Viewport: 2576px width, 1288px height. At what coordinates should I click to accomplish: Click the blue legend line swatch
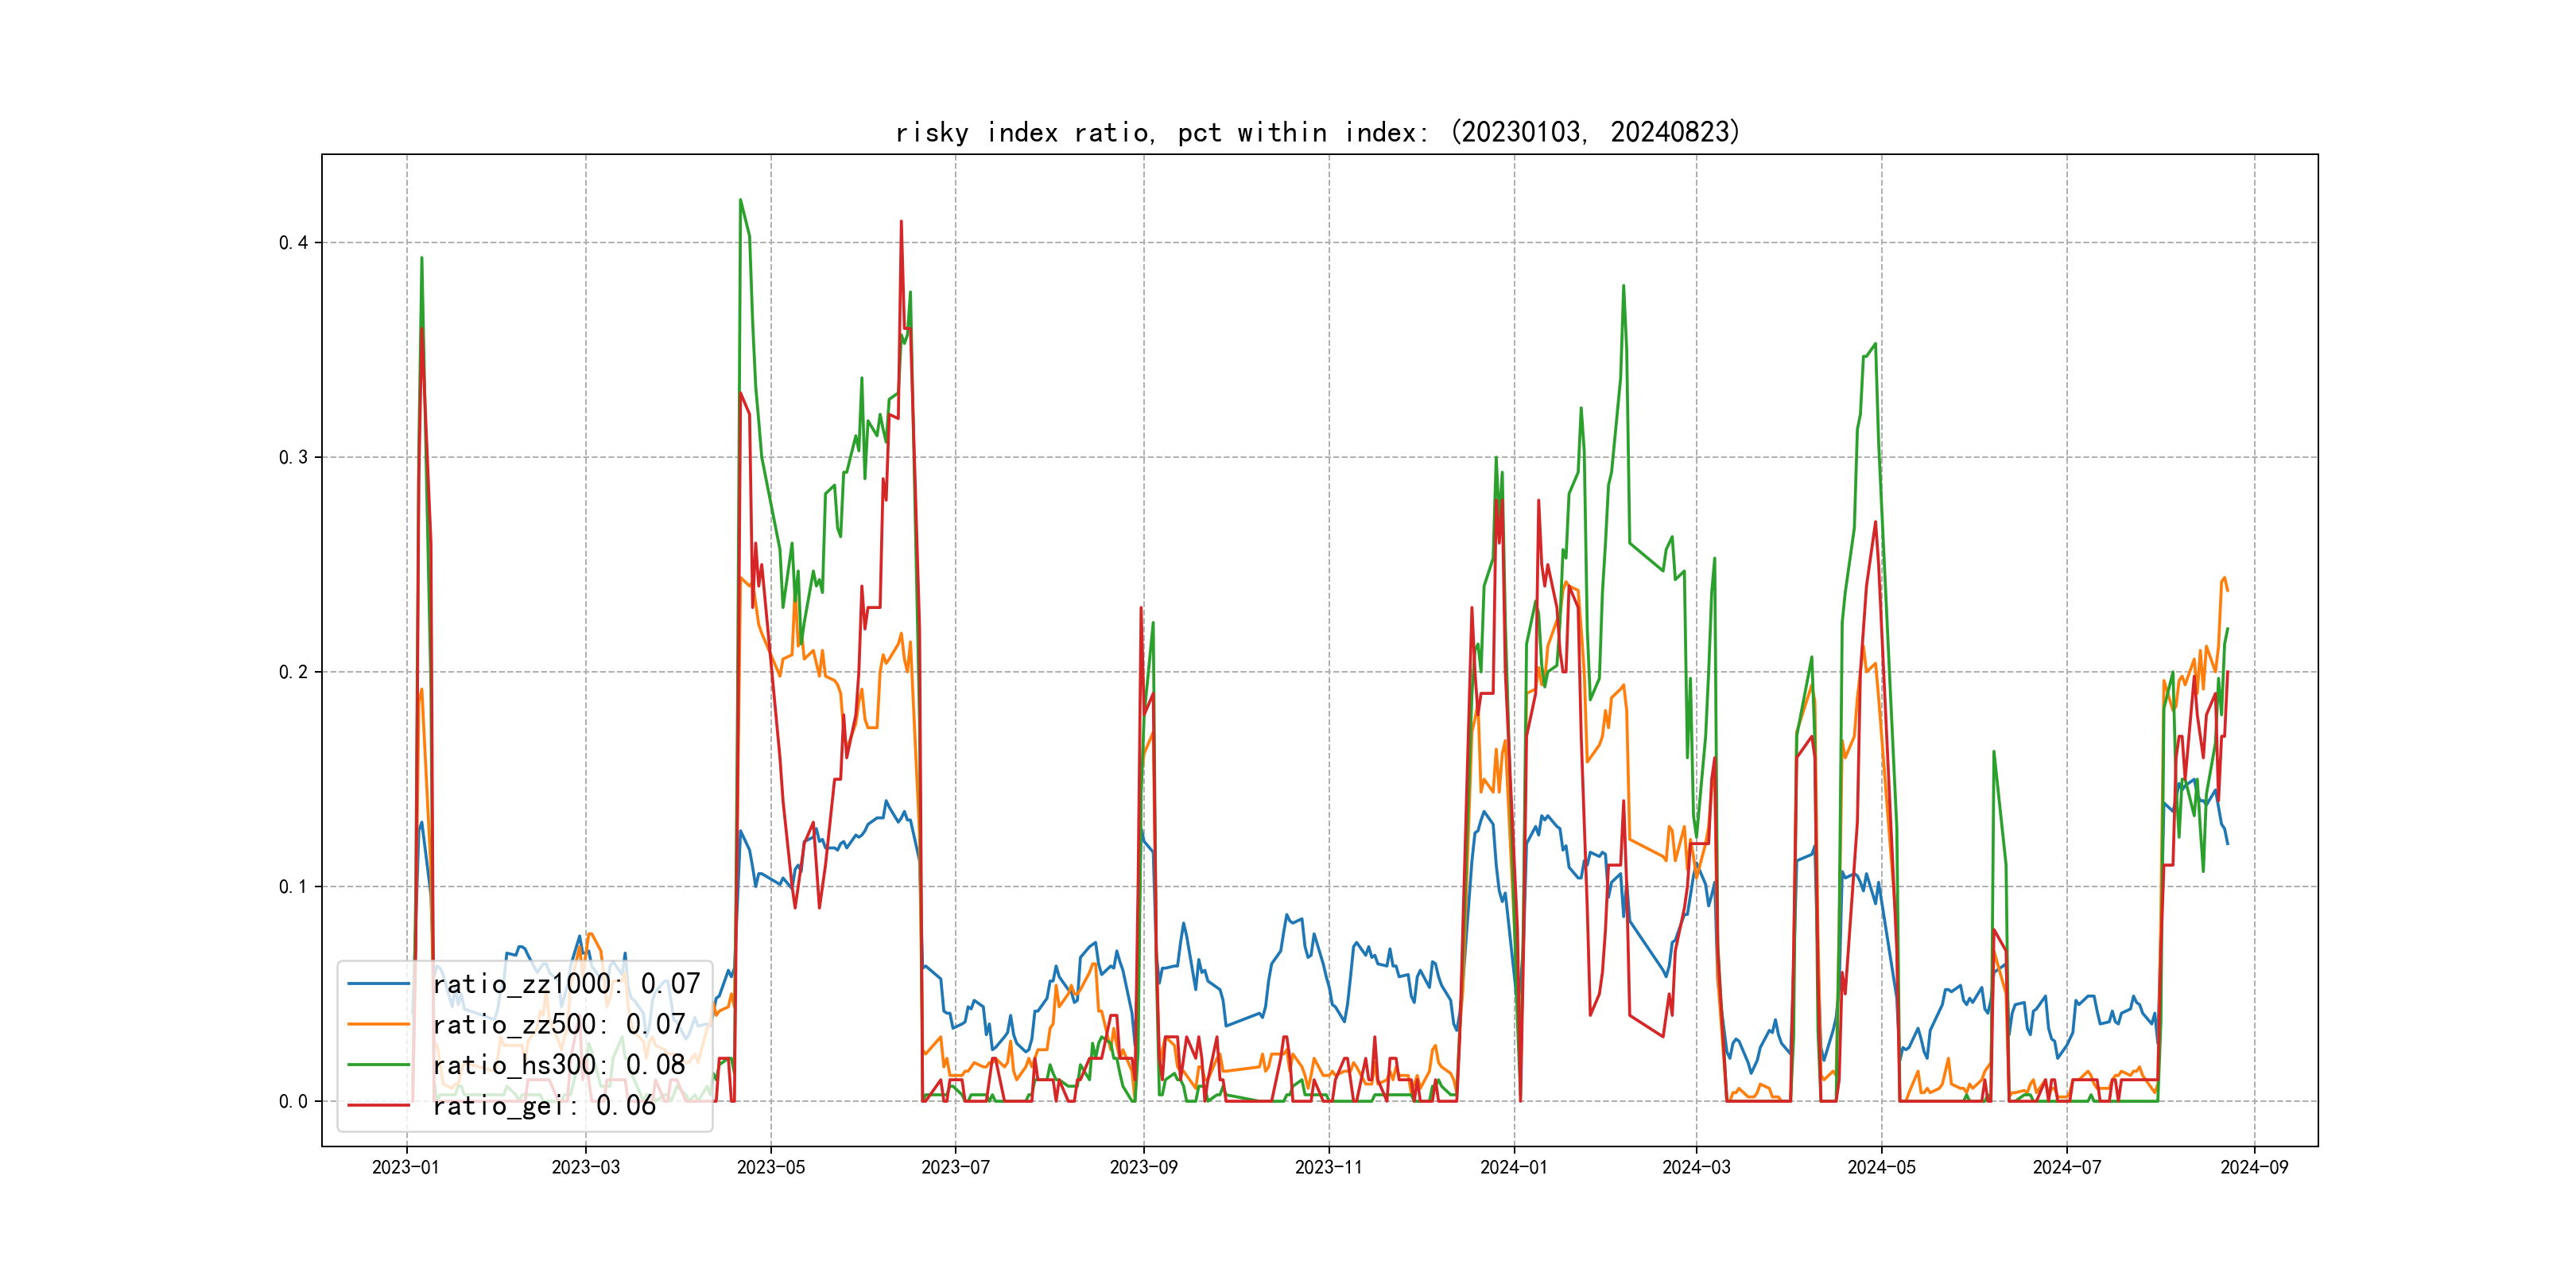coord(379,984)
